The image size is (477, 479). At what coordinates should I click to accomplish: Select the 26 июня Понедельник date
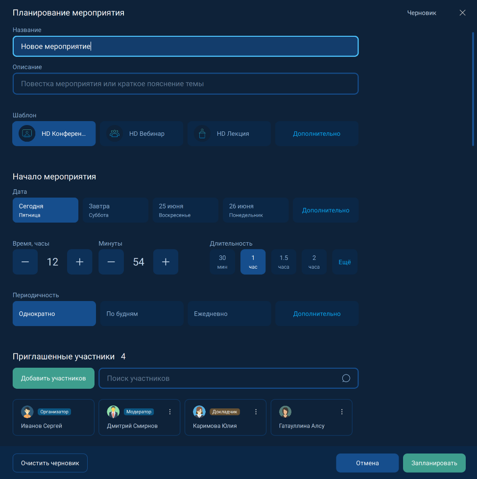tap(255, 210)
